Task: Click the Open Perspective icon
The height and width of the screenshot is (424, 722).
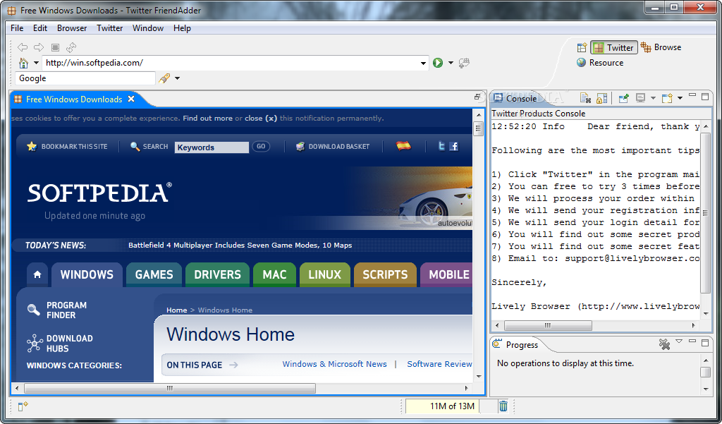Action: point(582,47)
